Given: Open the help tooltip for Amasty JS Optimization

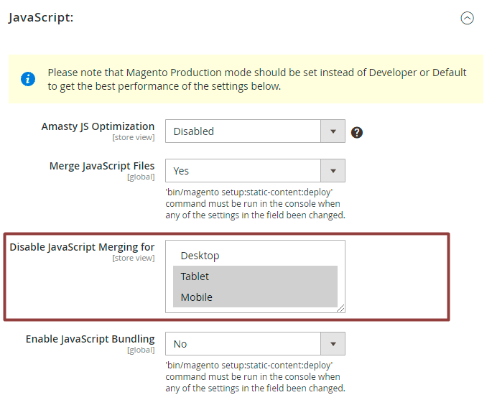Looking at the screenshot, I should pos(357,132).
